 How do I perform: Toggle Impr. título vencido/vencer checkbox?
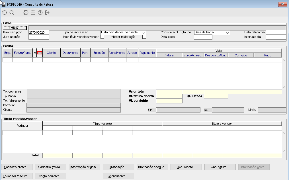pyautogui.click(x=103, y=37)
